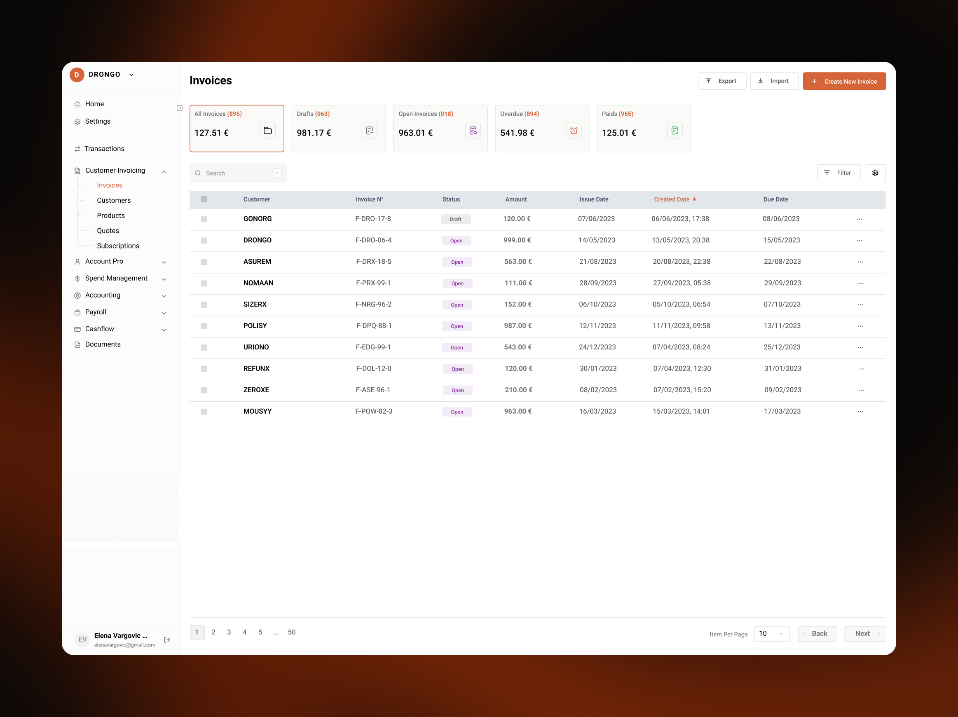The image size is (958, 717).
Task: Open the Item Per Page dropdown
Action: click(771, 633)
